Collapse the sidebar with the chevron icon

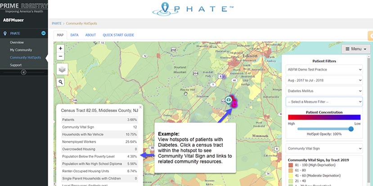pos(23,72)
